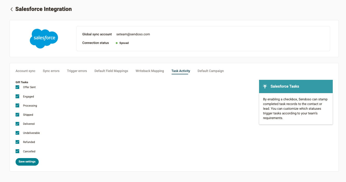Toggle the Cancelled checkbox
346x182 pixels.
[x=17, y=151]
